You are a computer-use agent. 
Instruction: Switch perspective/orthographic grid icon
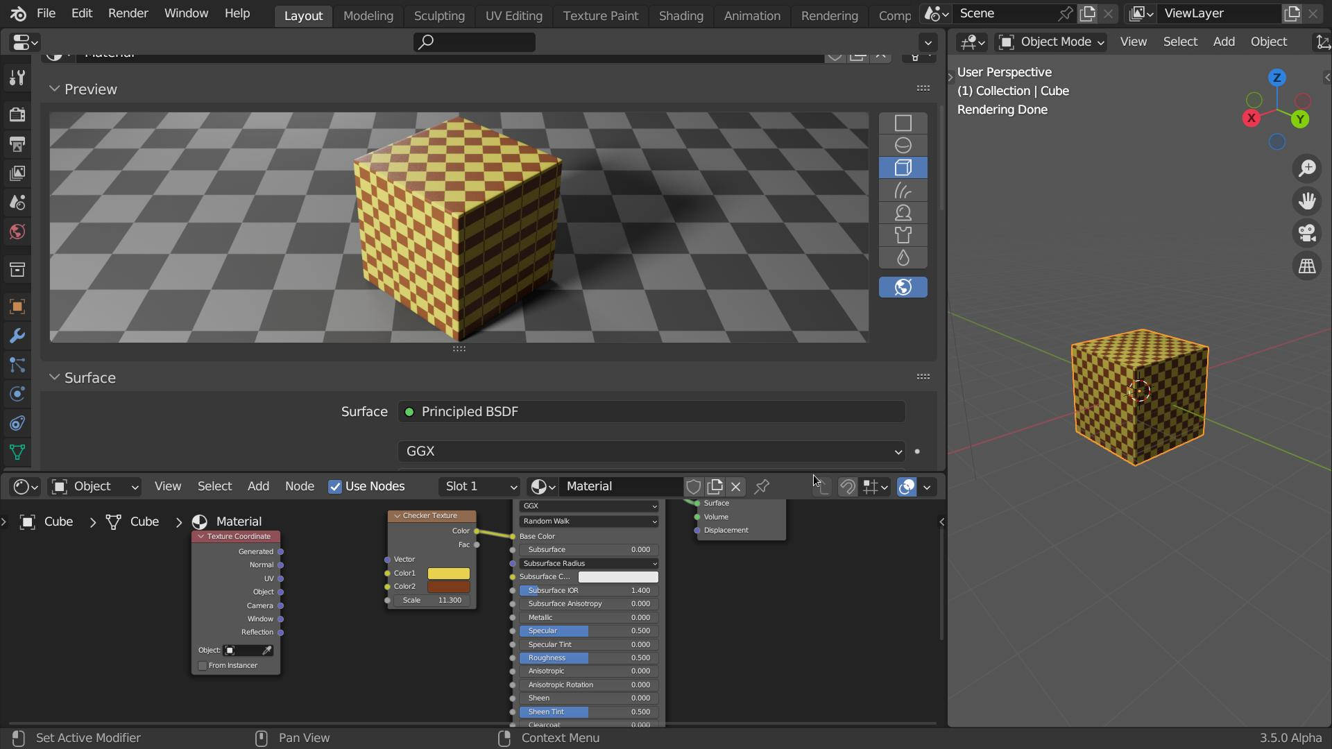(1307, 266)
